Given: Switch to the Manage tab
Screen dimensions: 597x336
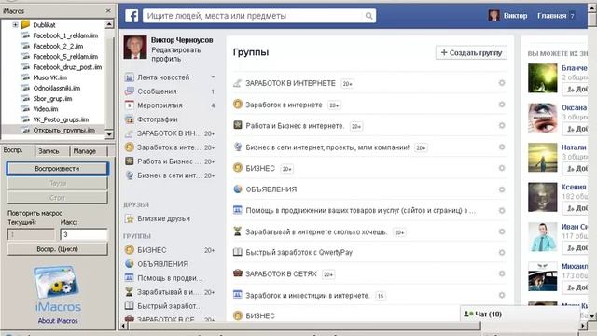Looking at the screenshot, I should coord(85,151).
